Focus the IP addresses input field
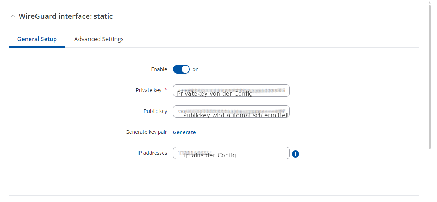Image resolution: width=437 pixels, height=202 pixels. pyautogui.click(x=231, y=153)
